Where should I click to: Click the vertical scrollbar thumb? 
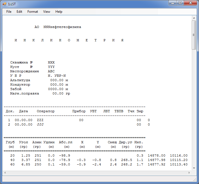194,35
